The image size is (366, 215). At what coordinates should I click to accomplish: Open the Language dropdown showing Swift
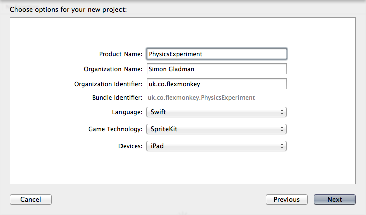[x=216, y=112]
